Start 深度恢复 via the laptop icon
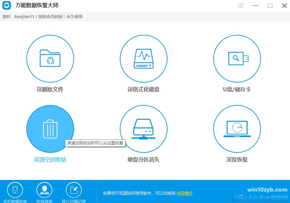290x203 pixels. click(237, 129)
